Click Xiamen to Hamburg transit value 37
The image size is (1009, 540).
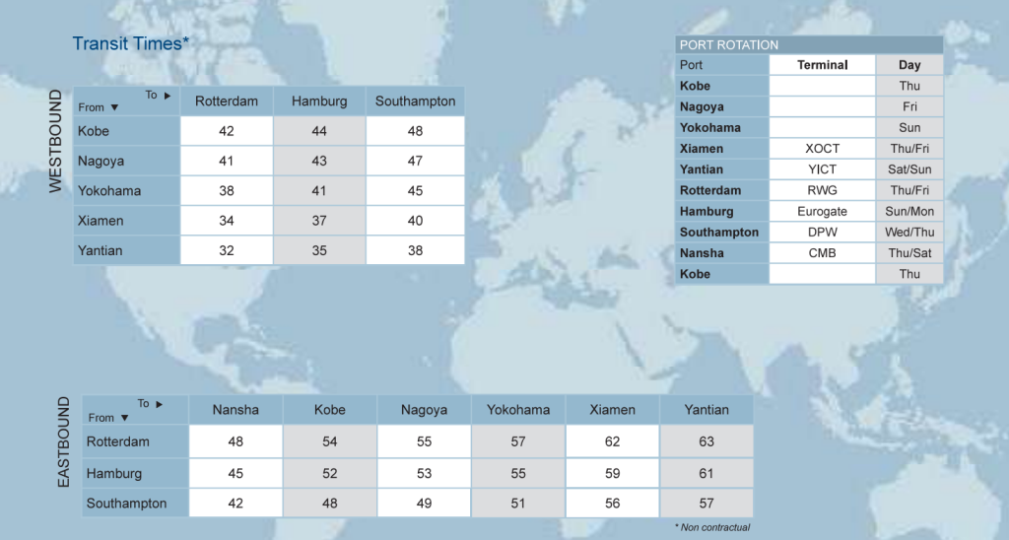319,221
